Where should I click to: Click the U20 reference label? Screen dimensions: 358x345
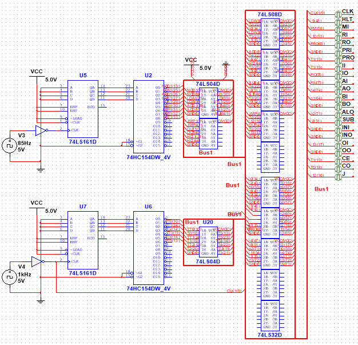(208, 222)
